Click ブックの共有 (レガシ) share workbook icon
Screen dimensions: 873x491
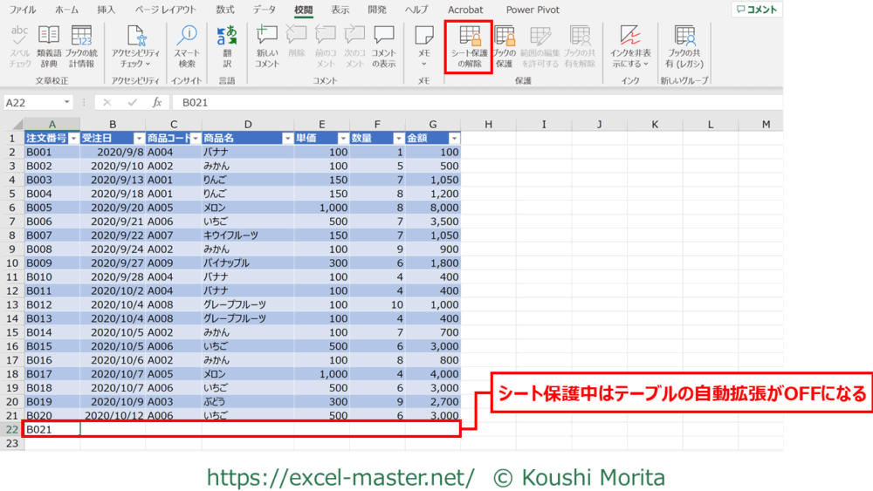pos(684,46)
